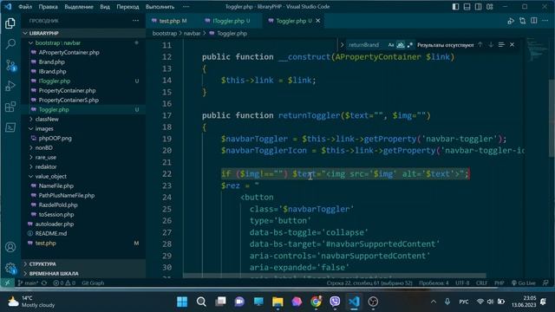This screenshot has height=312, width=555.
Task: Toggle Match Whole Word in find widget
Action: click(401, 45)
